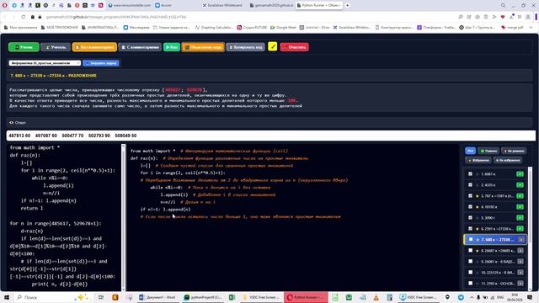Click the red Очистить button
Viewport: 539px width, 303px height.
[x=295, y=47]
